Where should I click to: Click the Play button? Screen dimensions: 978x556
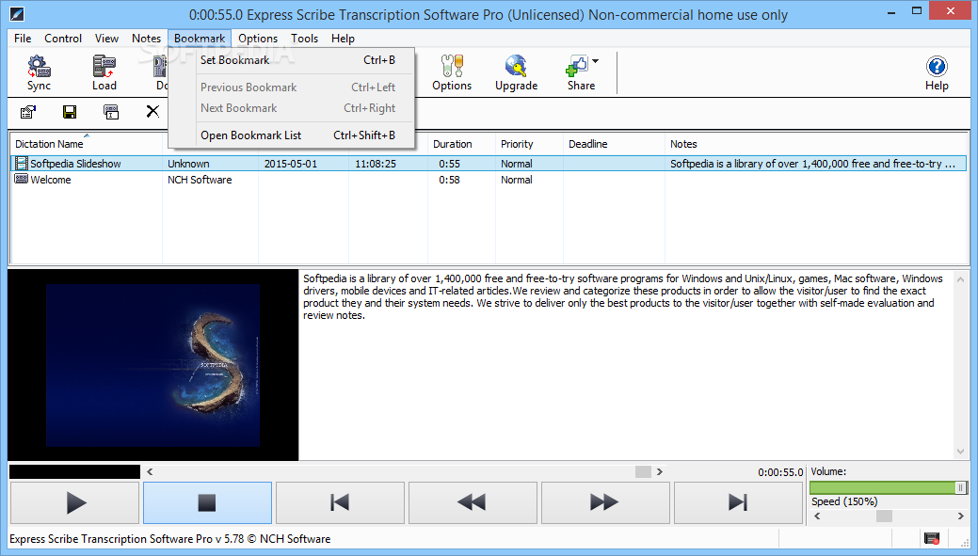(x=75, y=502)
